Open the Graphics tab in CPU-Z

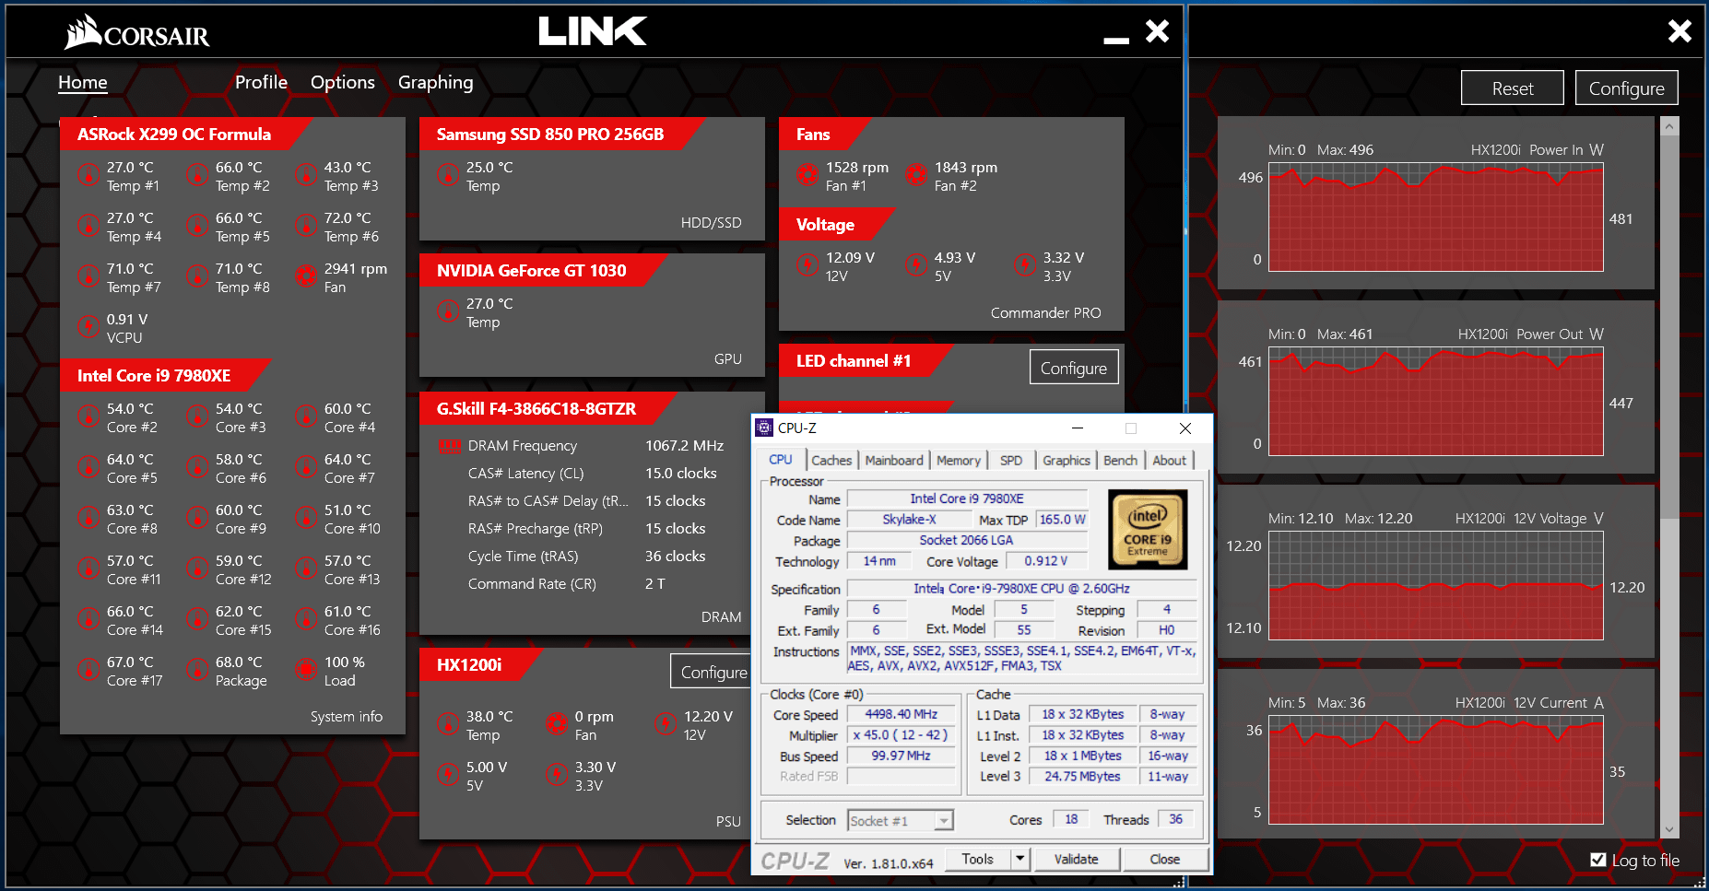tap(1067, 460)
